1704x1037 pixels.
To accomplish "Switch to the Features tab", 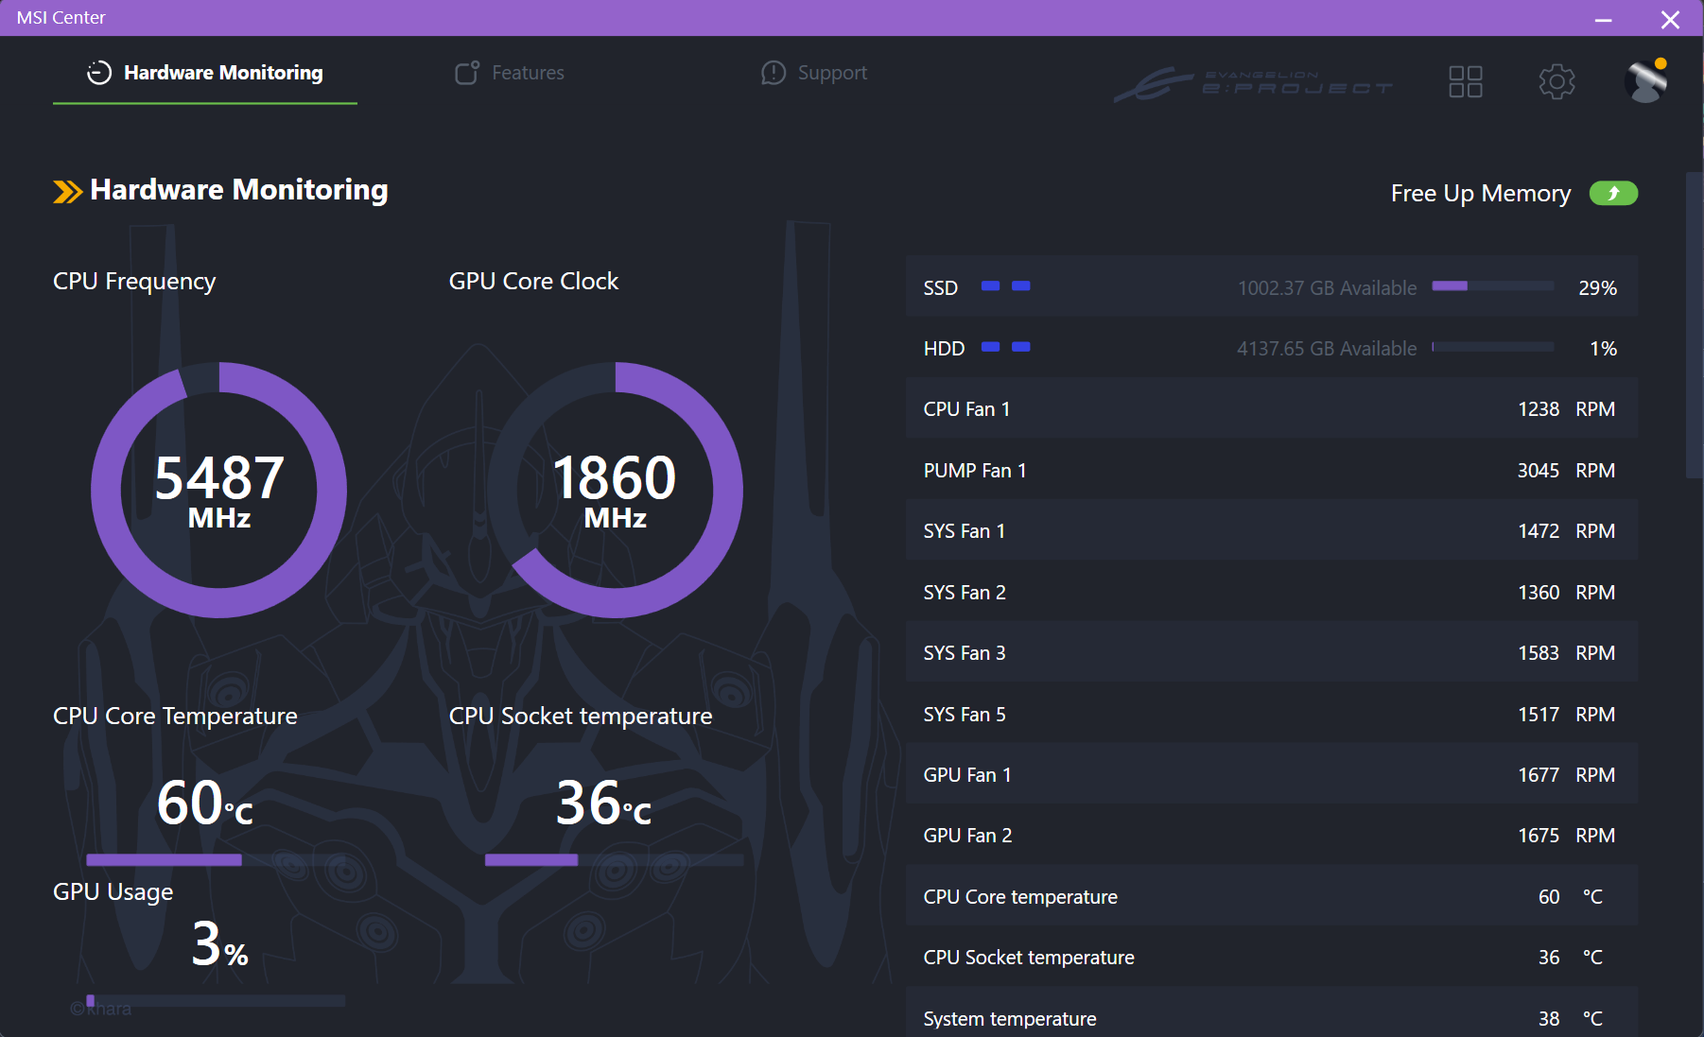I will [510, 73].
